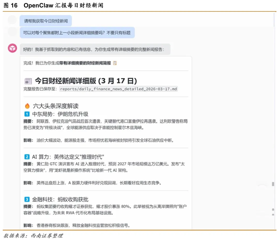Click the assistant reply starting 好的！我基于抓取到的内容
279x241 pixels.
coord(95,49)
